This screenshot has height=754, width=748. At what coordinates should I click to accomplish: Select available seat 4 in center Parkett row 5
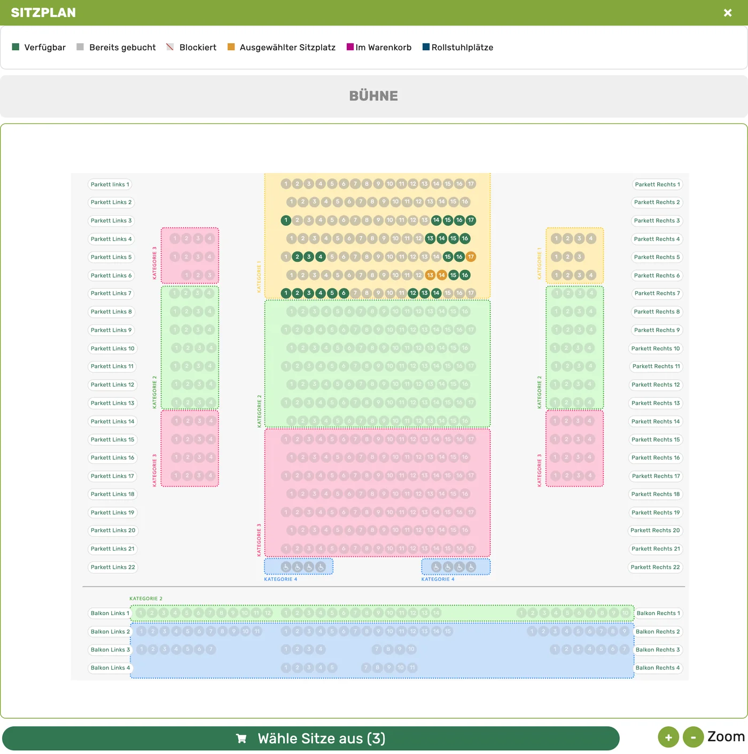[321, 257]
